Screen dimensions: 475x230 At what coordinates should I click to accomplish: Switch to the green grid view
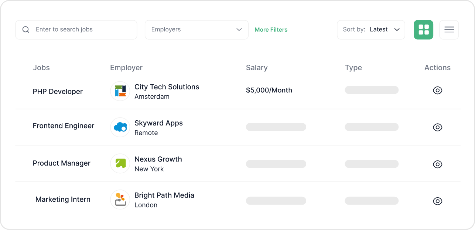click(423, 30)
